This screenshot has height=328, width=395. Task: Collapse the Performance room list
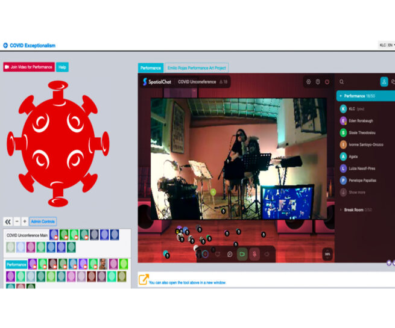click(x=341, y=96)
